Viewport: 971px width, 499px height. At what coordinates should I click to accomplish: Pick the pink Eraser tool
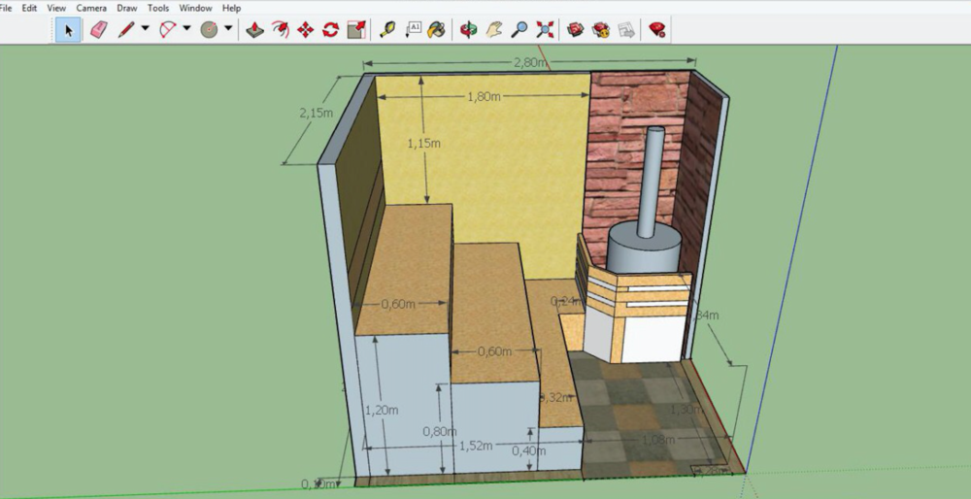(x=98, y=29)
